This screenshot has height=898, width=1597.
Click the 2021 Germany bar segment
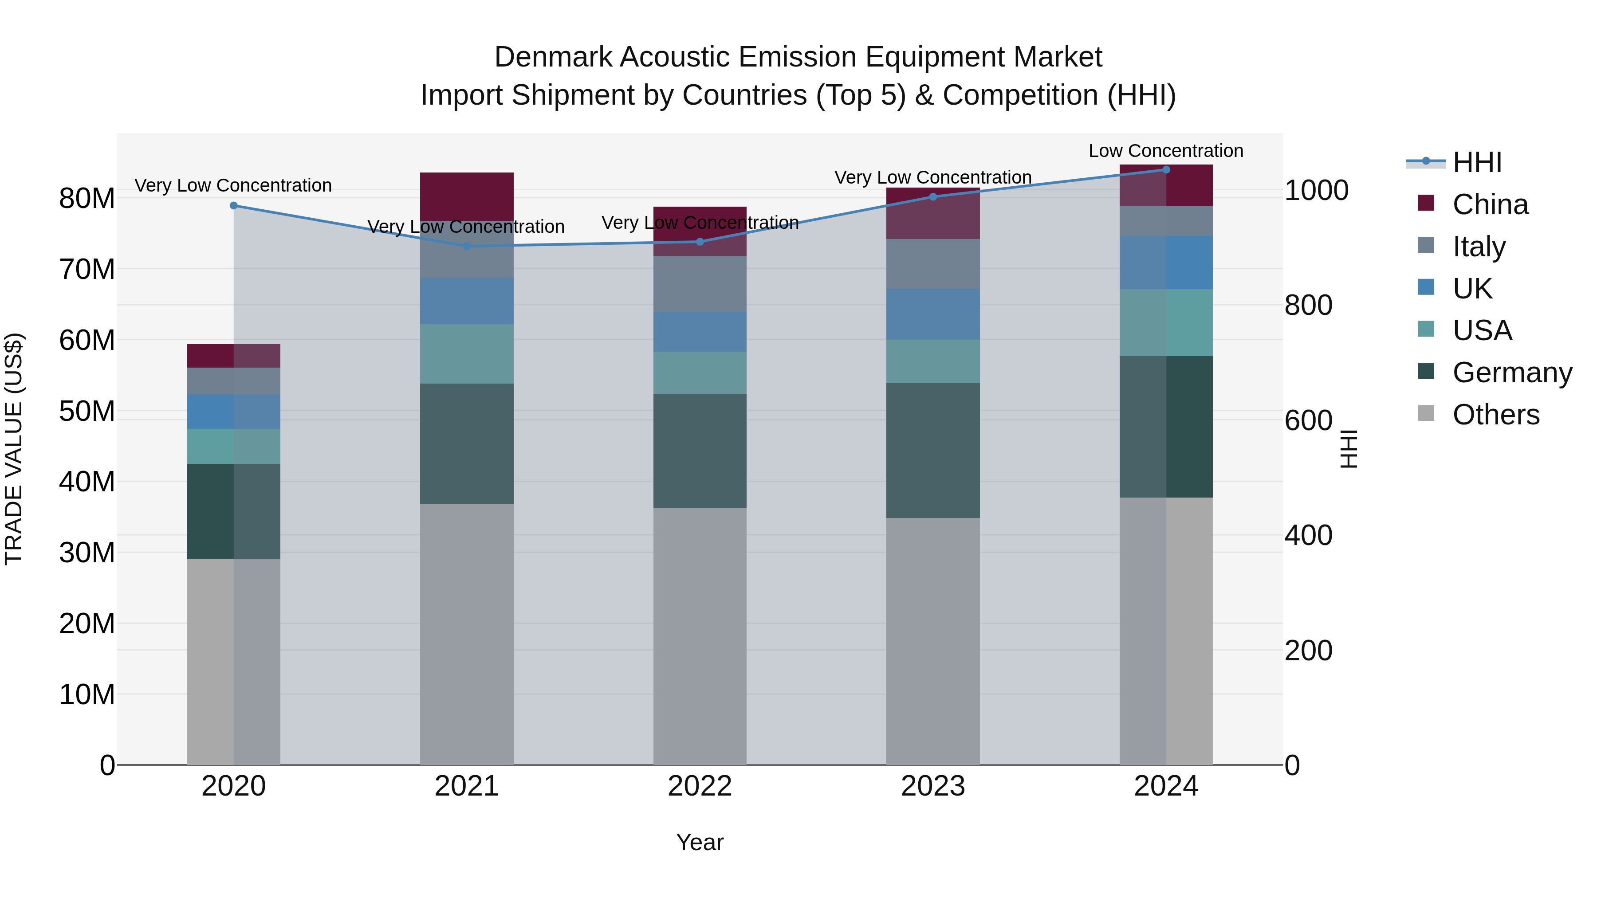[467, 444]
